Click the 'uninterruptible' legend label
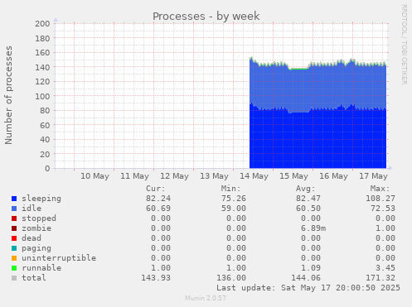 tap(59, 258)
